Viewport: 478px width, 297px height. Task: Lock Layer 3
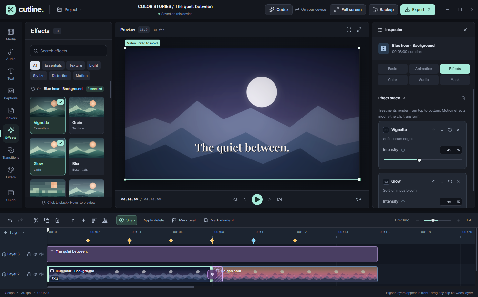tap(29, 254)
